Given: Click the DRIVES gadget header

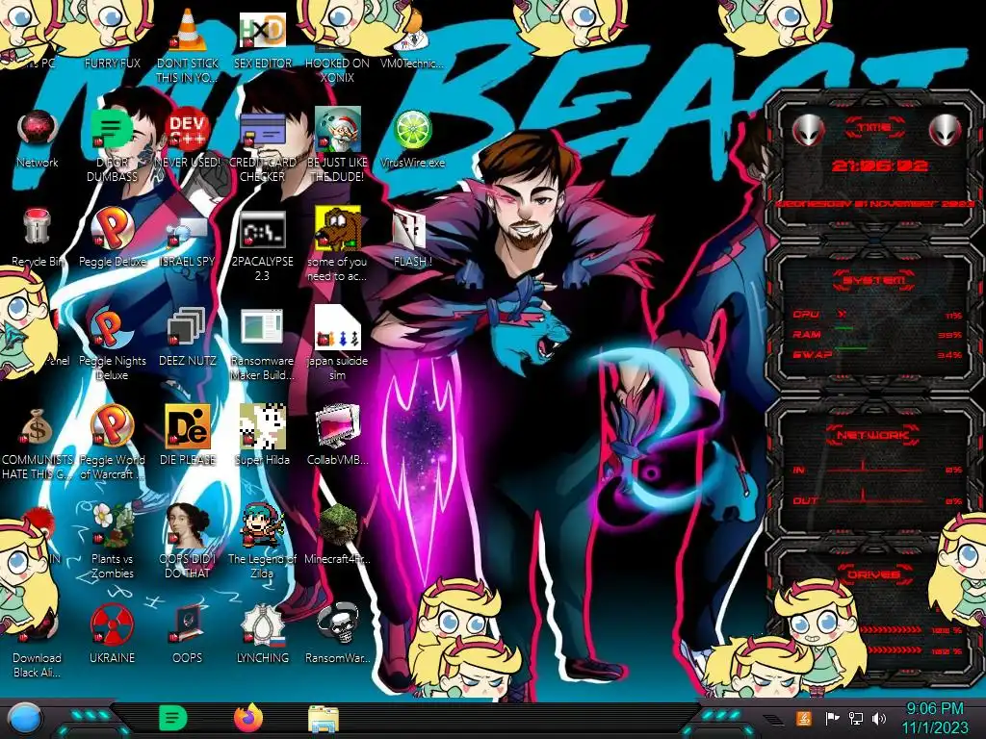Looking at the screenshot, I should tap(872, 574).
